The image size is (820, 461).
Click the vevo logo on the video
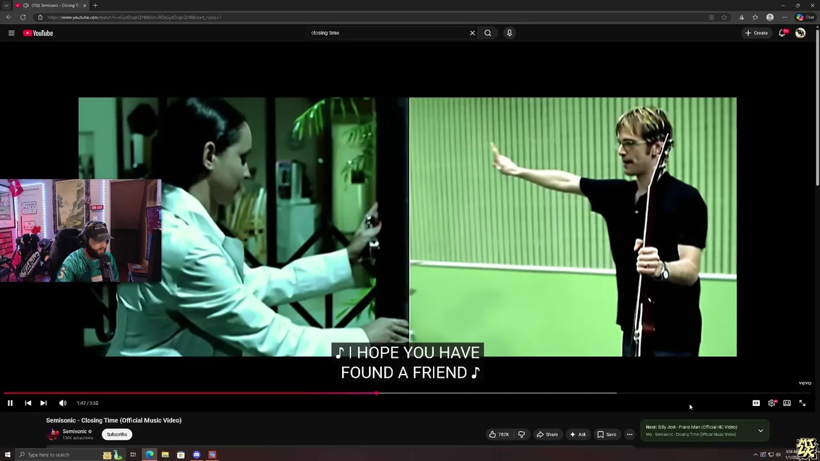tap(805, 383)
